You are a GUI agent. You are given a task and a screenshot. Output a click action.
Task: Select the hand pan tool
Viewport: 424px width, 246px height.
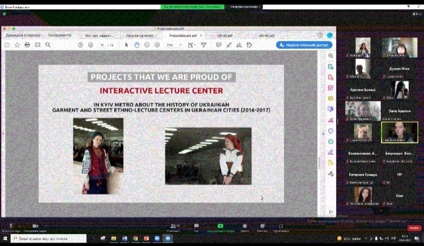137,45
